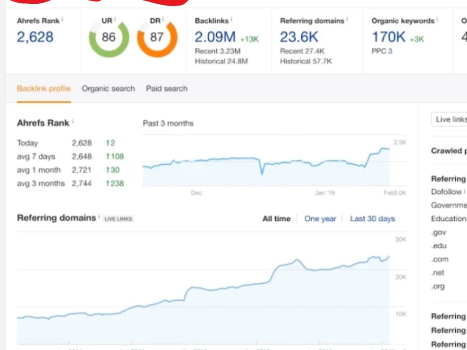
Task: Click the avg 3 months change 238
Action: [115, 183]
